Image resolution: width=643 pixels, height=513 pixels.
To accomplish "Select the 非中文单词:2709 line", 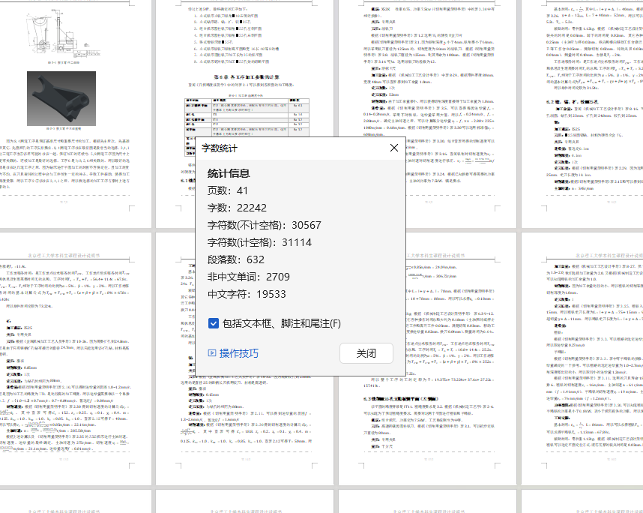I will tap(249, 277).
